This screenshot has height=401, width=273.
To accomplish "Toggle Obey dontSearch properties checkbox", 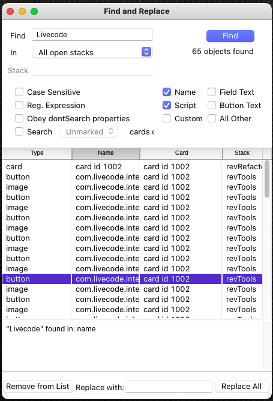I will point(19,118).
